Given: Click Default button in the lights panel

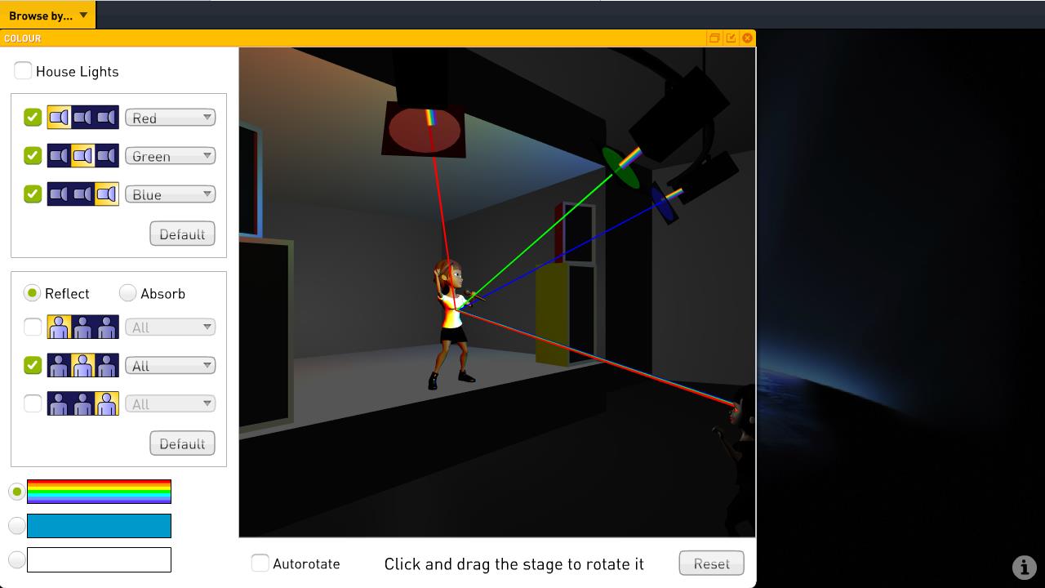Looking at the screenshot, I should 182,234.
